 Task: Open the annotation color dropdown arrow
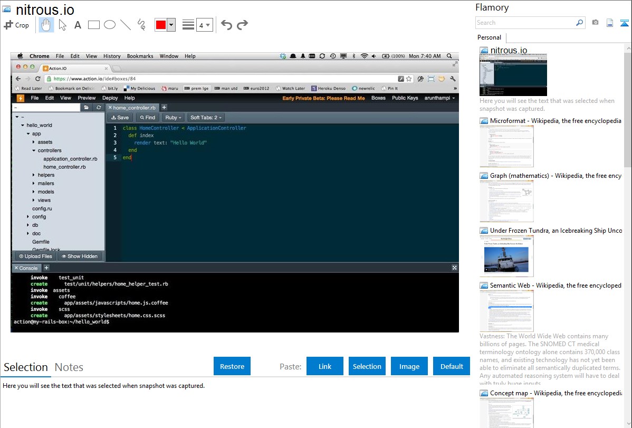171,25
